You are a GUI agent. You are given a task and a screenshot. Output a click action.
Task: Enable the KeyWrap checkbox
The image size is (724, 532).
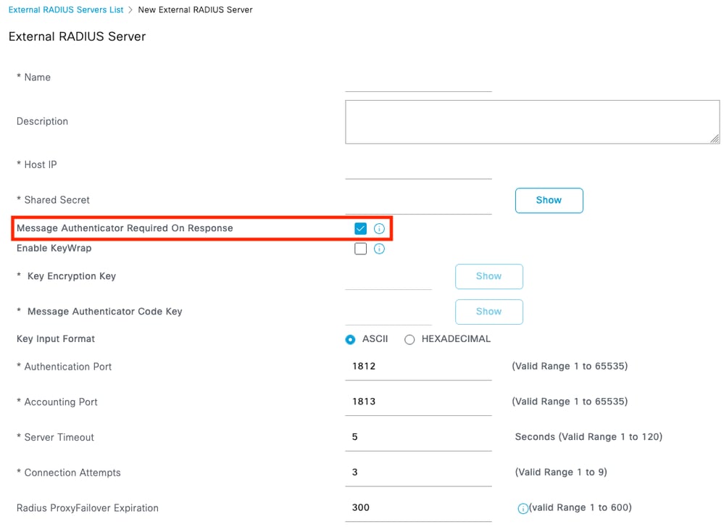360,249
